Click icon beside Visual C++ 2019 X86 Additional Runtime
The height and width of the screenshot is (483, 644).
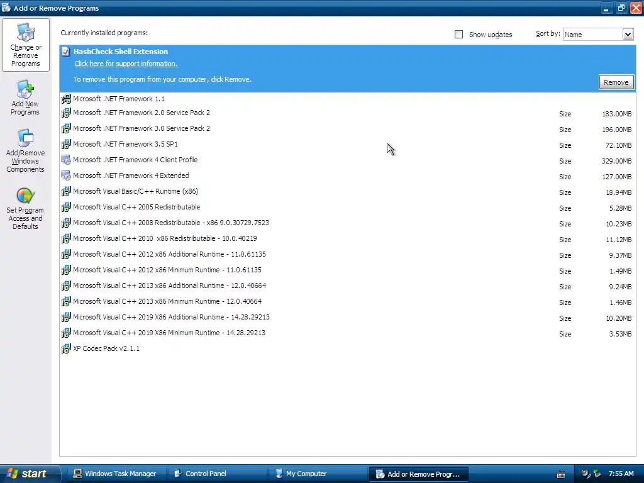(65, 317)
